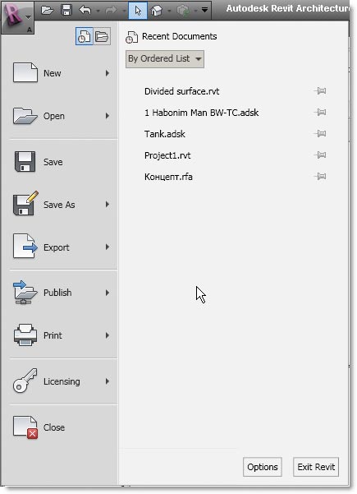Pin Project1.rvt to the recent list
Image resolution: width=357 pixels, height=494 pixels.
click(x=320, y=155)
